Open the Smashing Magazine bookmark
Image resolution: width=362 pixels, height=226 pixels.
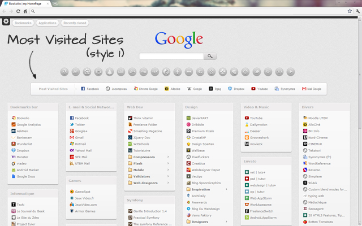click(x=145, y=131)
